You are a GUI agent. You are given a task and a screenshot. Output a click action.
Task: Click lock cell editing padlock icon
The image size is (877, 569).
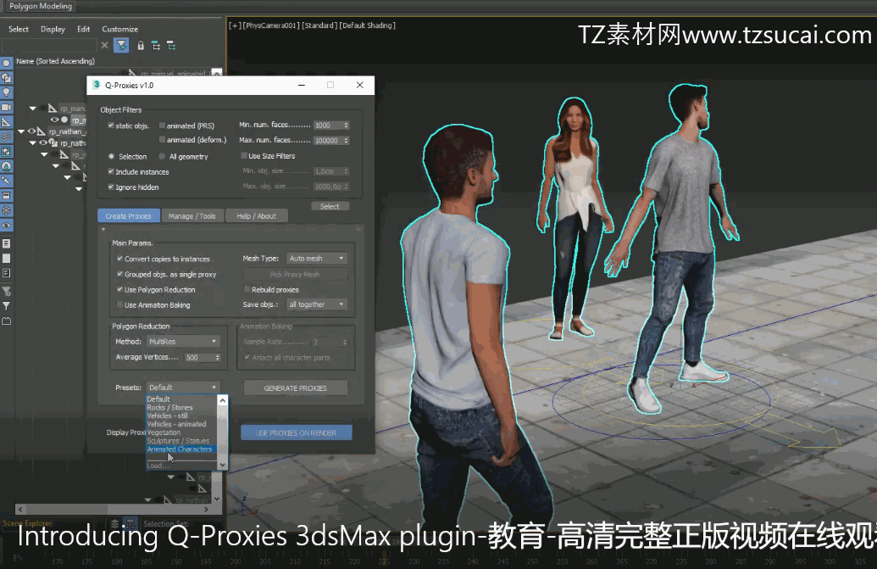coord(141,45)
